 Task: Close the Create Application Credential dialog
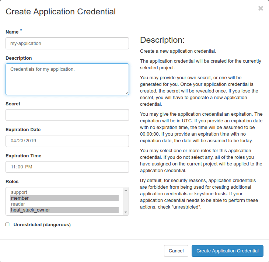click(261, 8)
